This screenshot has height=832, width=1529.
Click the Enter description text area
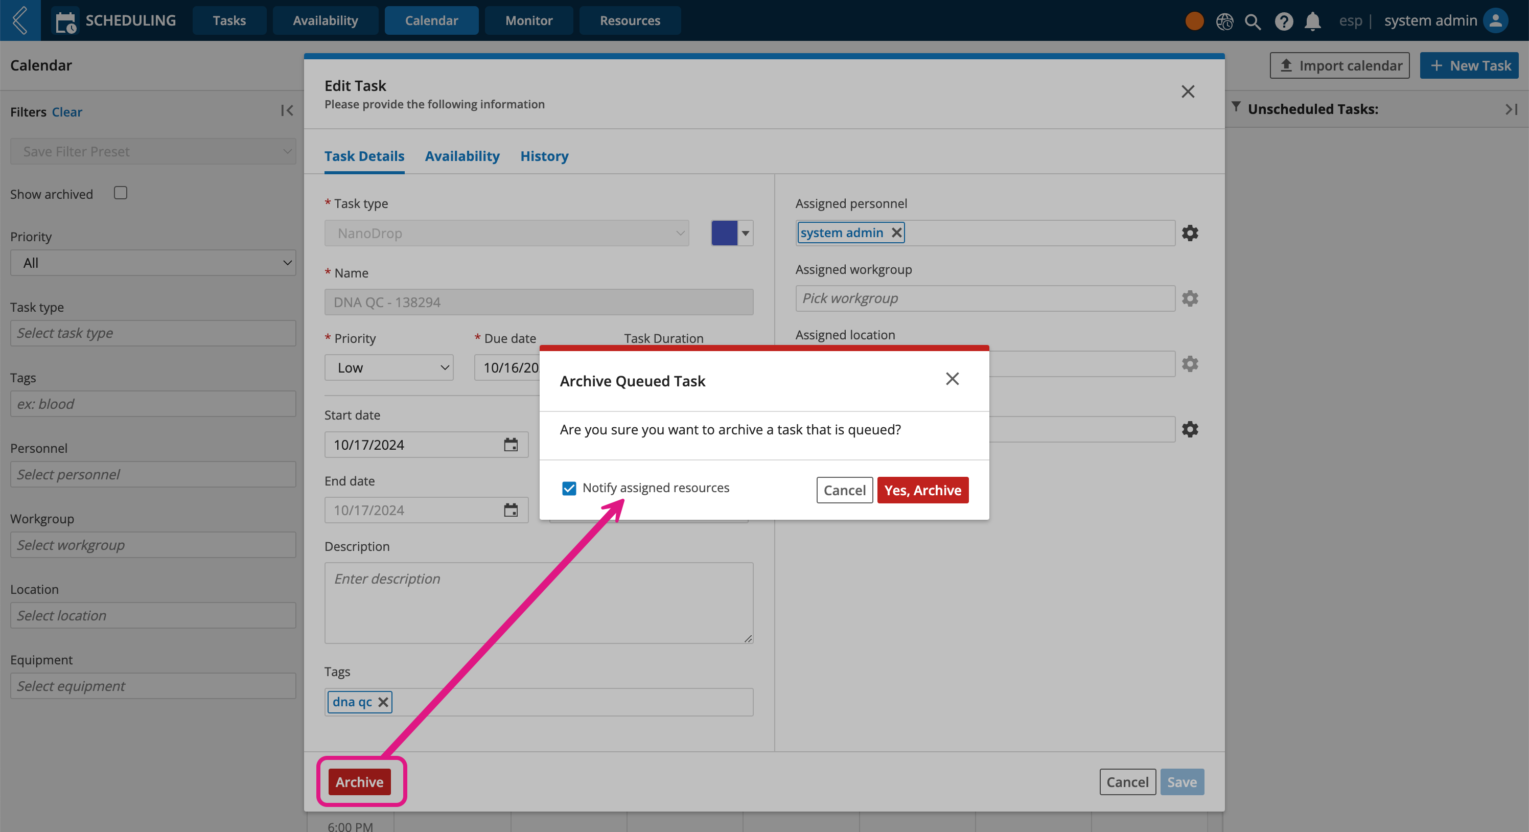point(539,603)
